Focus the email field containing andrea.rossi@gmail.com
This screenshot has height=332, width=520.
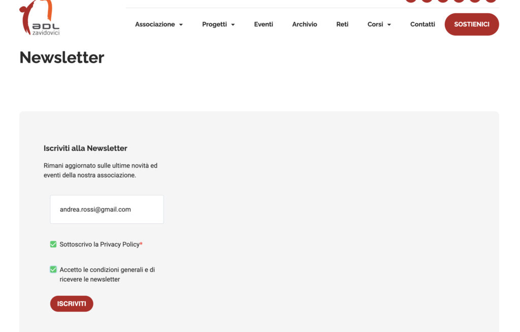click(107, 209)
